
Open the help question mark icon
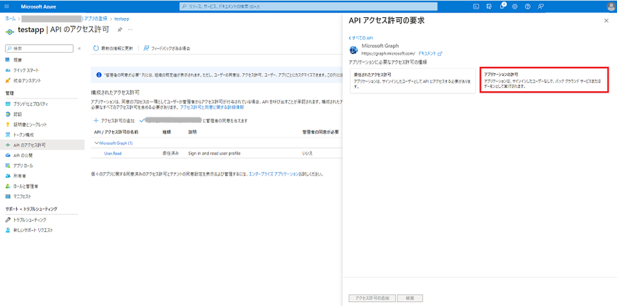click(528, 6)
